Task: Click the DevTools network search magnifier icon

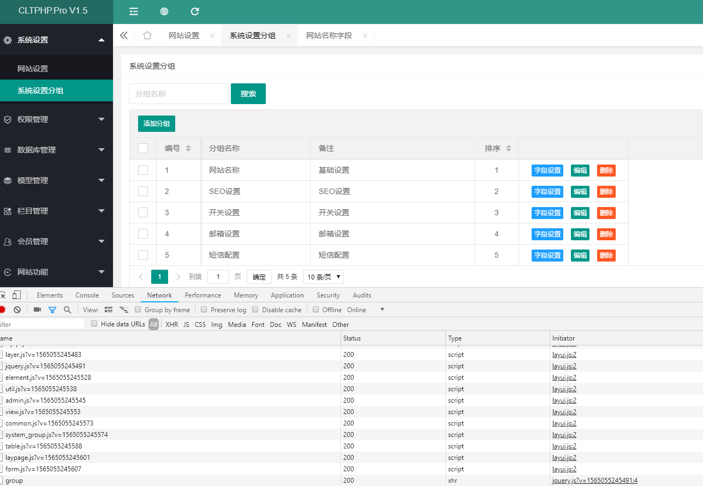Action: (67, 309)
